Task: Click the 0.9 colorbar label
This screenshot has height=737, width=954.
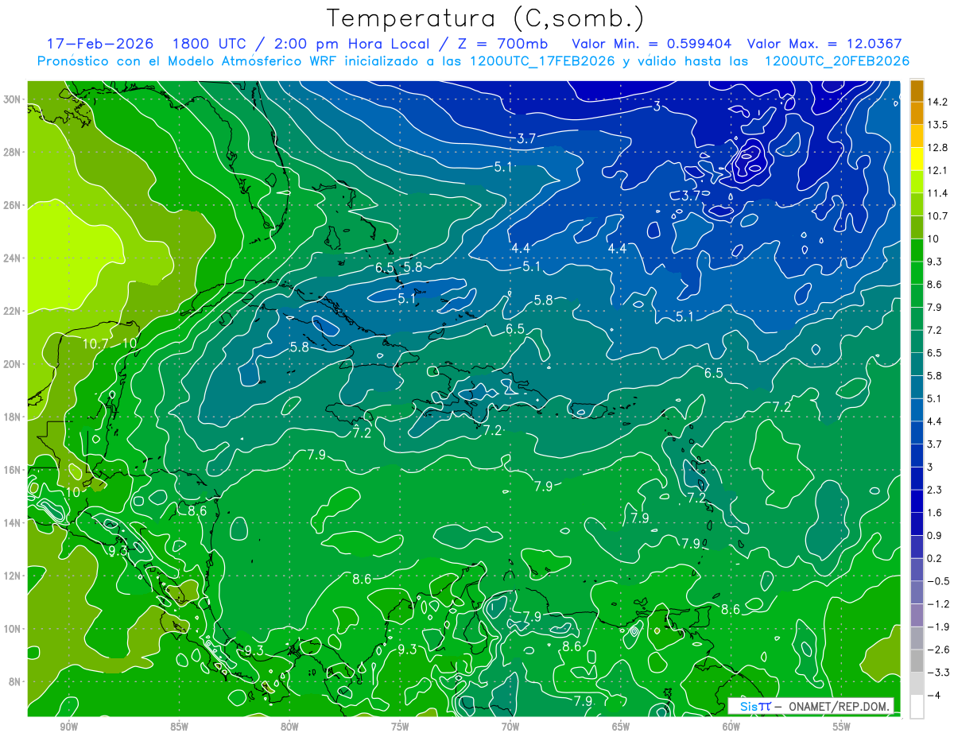Action: coord(936,535)
